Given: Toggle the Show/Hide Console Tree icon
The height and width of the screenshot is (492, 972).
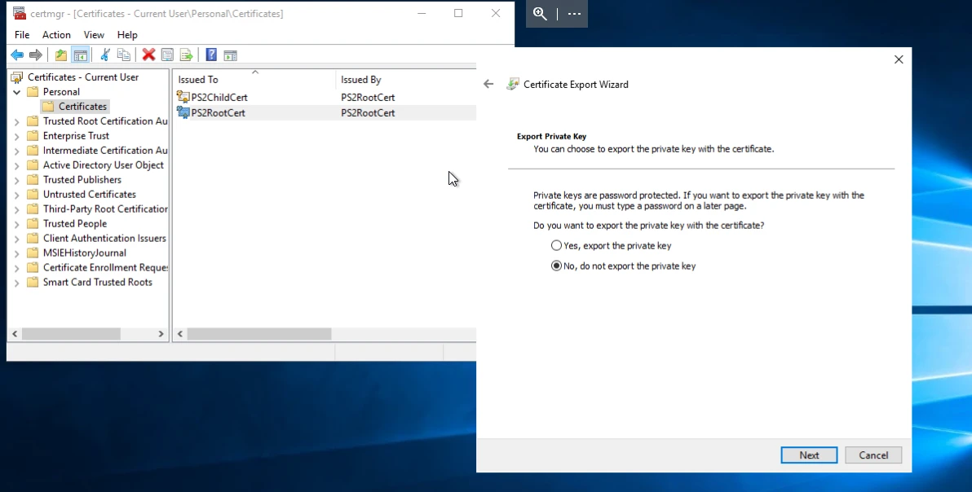Looking at the screenshot, I should [80, 55].
